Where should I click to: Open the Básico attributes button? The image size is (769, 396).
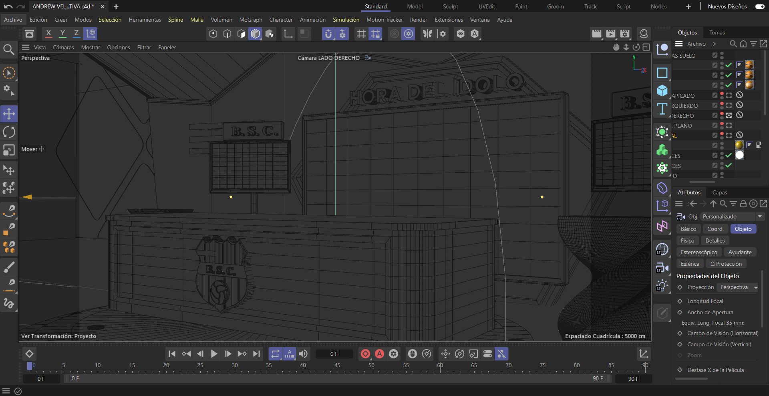coord(688,229)
